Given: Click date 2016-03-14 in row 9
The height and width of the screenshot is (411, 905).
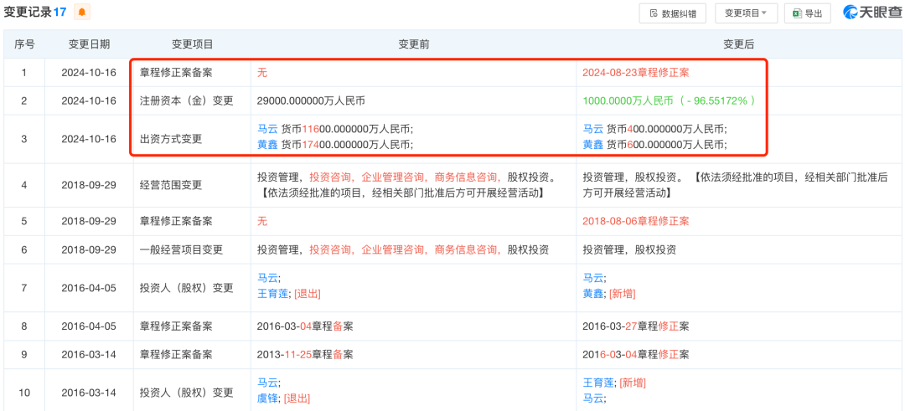Looking at the screenshot, I should point(89,354).
